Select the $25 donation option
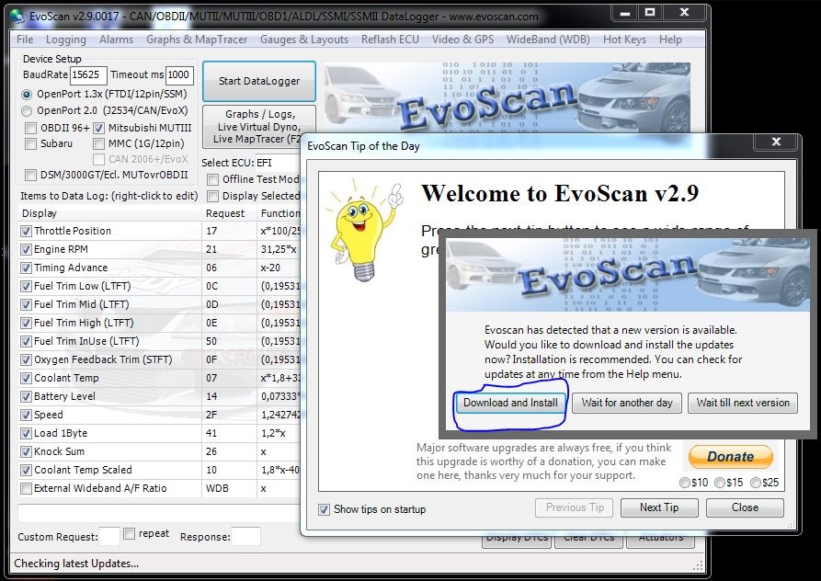 [756, 483]
